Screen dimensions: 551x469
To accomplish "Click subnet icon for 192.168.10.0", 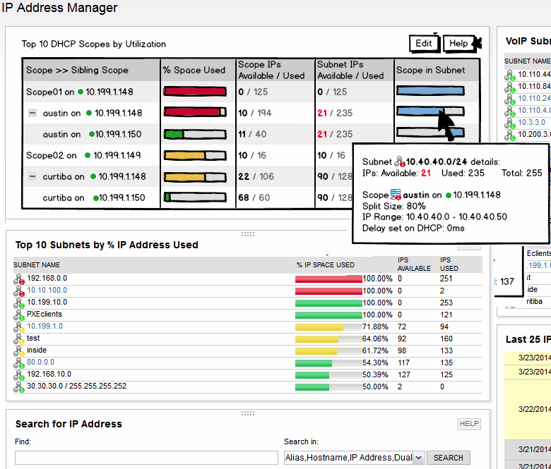I will pos(19,375).
